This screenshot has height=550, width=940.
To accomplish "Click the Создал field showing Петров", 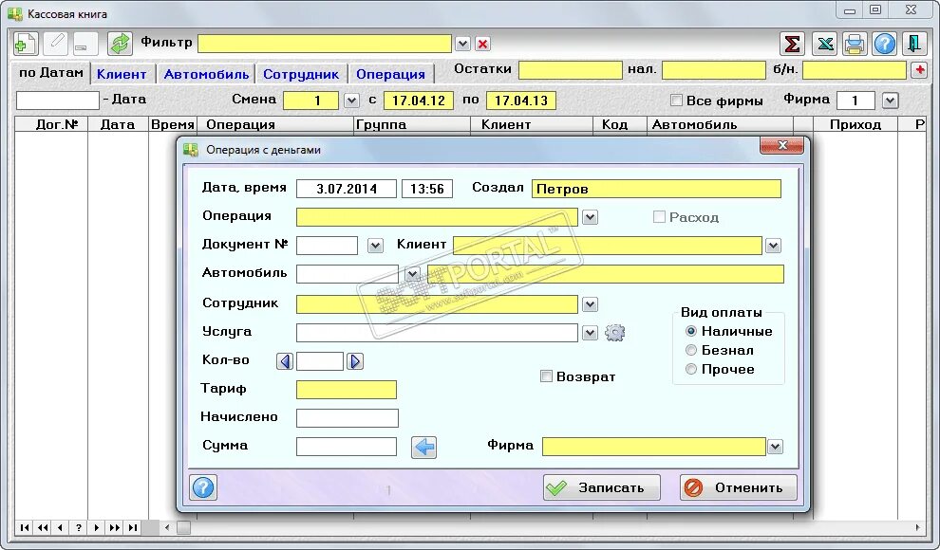I will click(x=656, y=189).
